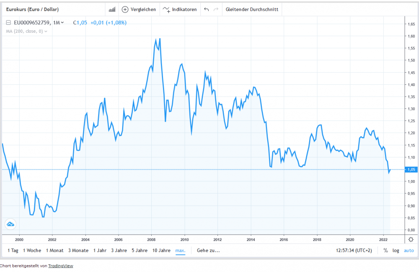Viewport: 419px width, 272px height.
Task: Toggle log scale mode
Action: (x=396, y=250)
